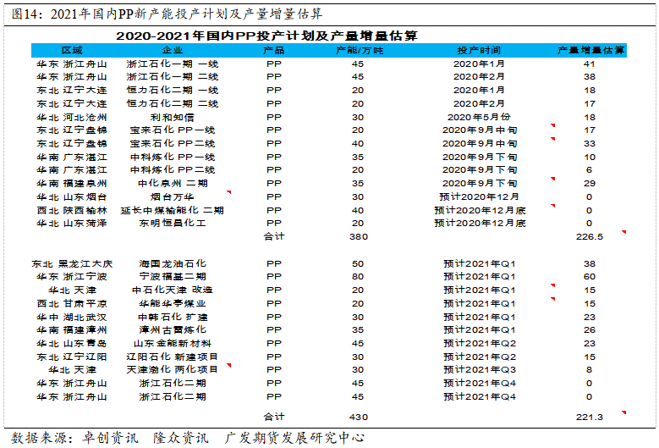Viewport: 659px width, 448px height.
Task: Select region cell "华北 山东青岛"
Action: [72, 343]
